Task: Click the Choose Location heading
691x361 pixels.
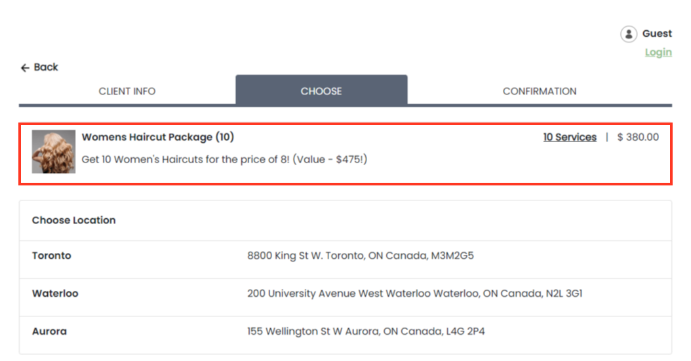Action: click(x=73, y=220)
